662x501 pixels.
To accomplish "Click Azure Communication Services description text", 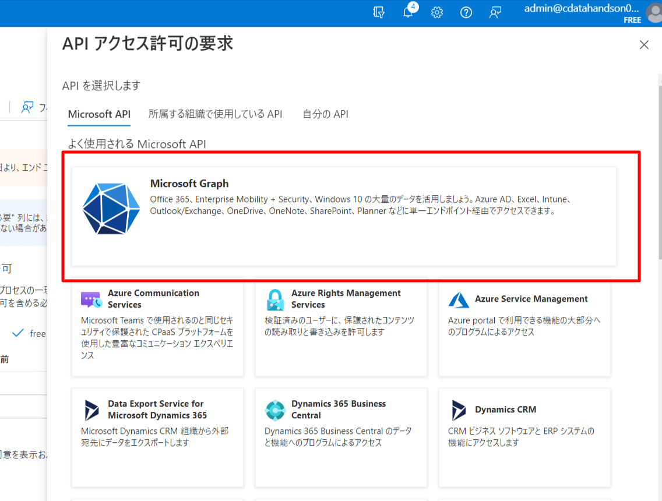I will click(157, 338).
